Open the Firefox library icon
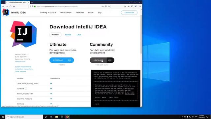The height and width of the screenshot is (119, 211). click(x=129, y=6)
